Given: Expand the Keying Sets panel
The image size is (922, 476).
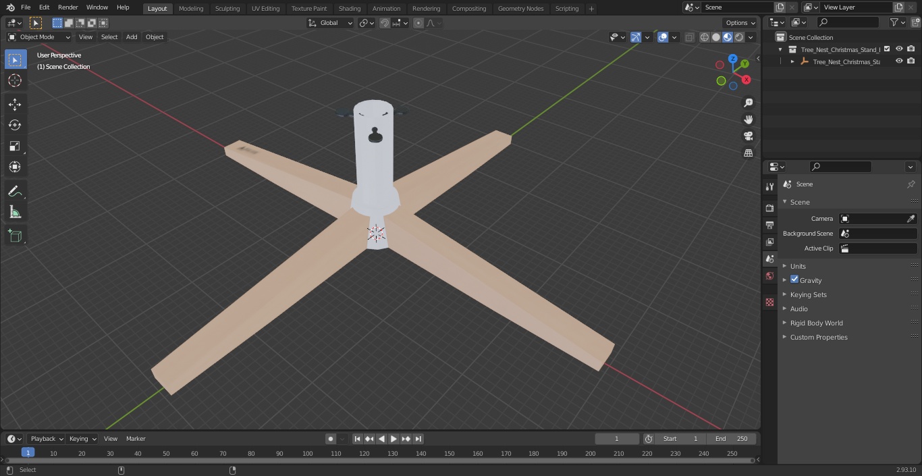Looking at the screenshot, I should [x=808, y=294].
